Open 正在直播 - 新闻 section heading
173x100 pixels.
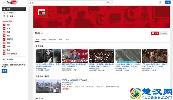coord(42,76)
